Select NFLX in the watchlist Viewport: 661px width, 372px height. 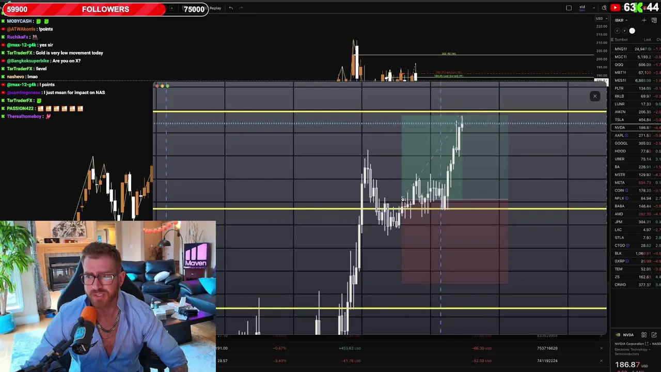(636, 198)
